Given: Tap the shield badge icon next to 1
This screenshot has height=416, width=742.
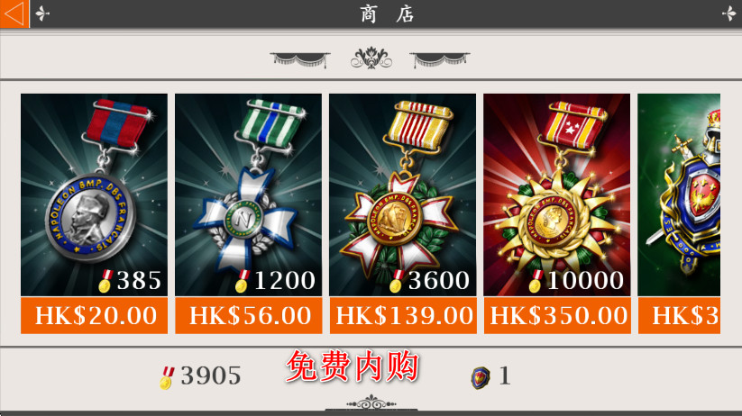Looking at the screenshot, I should pos(481,377).
